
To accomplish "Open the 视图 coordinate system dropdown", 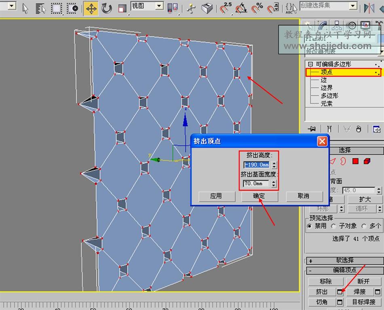I will 159,6.
